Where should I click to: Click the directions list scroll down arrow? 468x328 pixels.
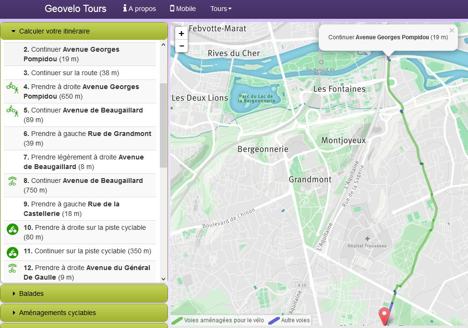(x=163, y=279)
